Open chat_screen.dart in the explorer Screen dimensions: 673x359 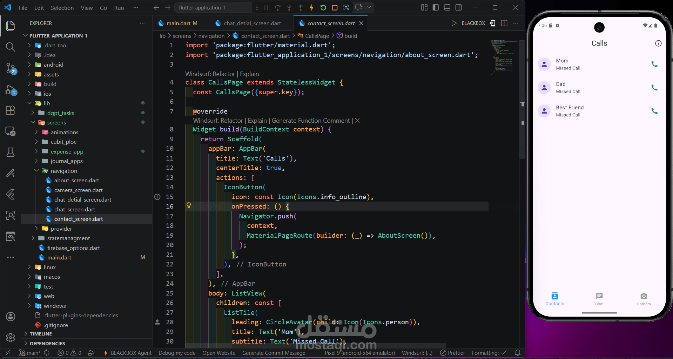pyautogui.click(x=74, y=209)
